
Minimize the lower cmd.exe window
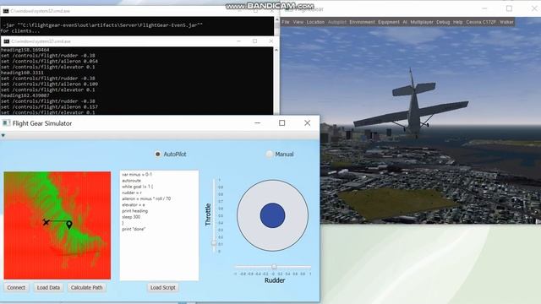click(x=238, y=41)
